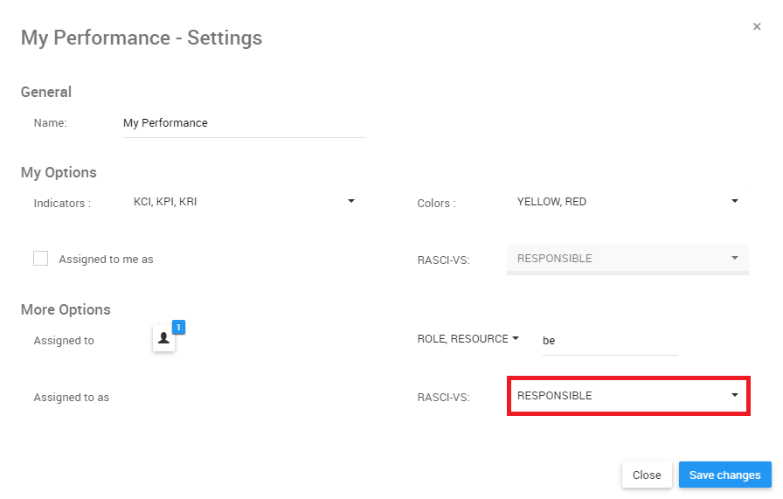The image size is (783, 499).
Task: Click the caret next to ROLE, RESOURCE
Action: coord(516,338)
